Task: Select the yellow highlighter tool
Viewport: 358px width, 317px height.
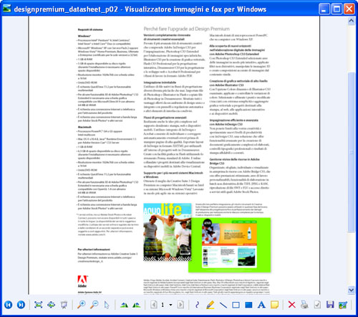Action: click(x=210, y=305)
